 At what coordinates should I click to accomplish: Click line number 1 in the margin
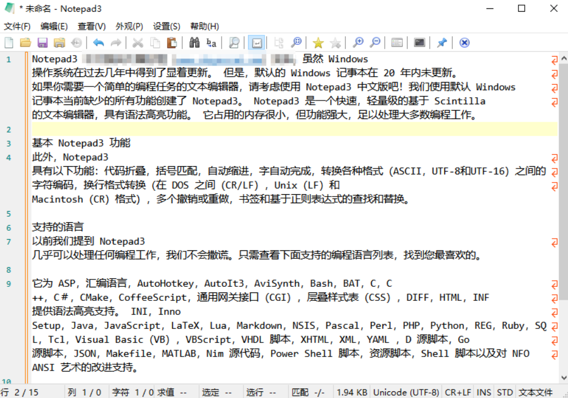[8, 60]
